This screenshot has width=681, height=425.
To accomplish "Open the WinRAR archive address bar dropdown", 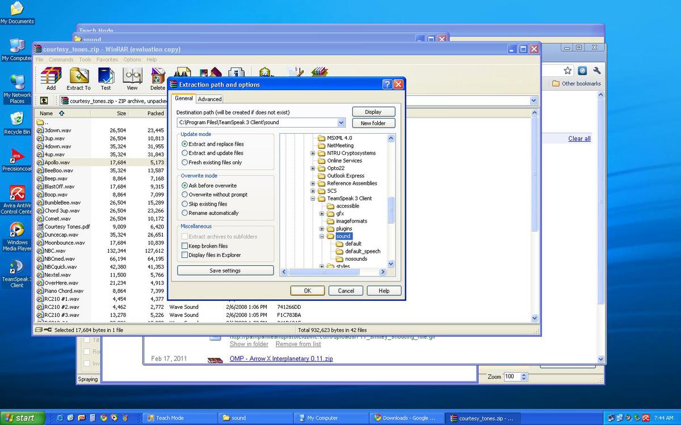I will [x=533, y=101].
